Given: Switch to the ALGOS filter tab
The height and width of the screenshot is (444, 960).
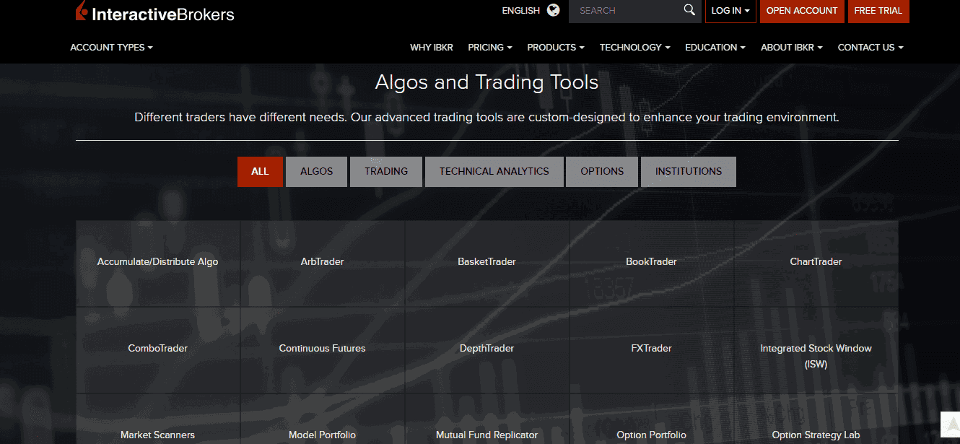Looking at the screenshot, I should pyautogui.click(x=317, y=172).
